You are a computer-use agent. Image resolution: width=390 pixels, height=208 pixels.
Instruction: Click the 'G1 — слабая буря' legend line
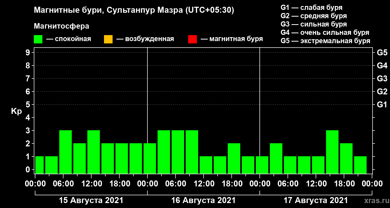tap(311, 7)
